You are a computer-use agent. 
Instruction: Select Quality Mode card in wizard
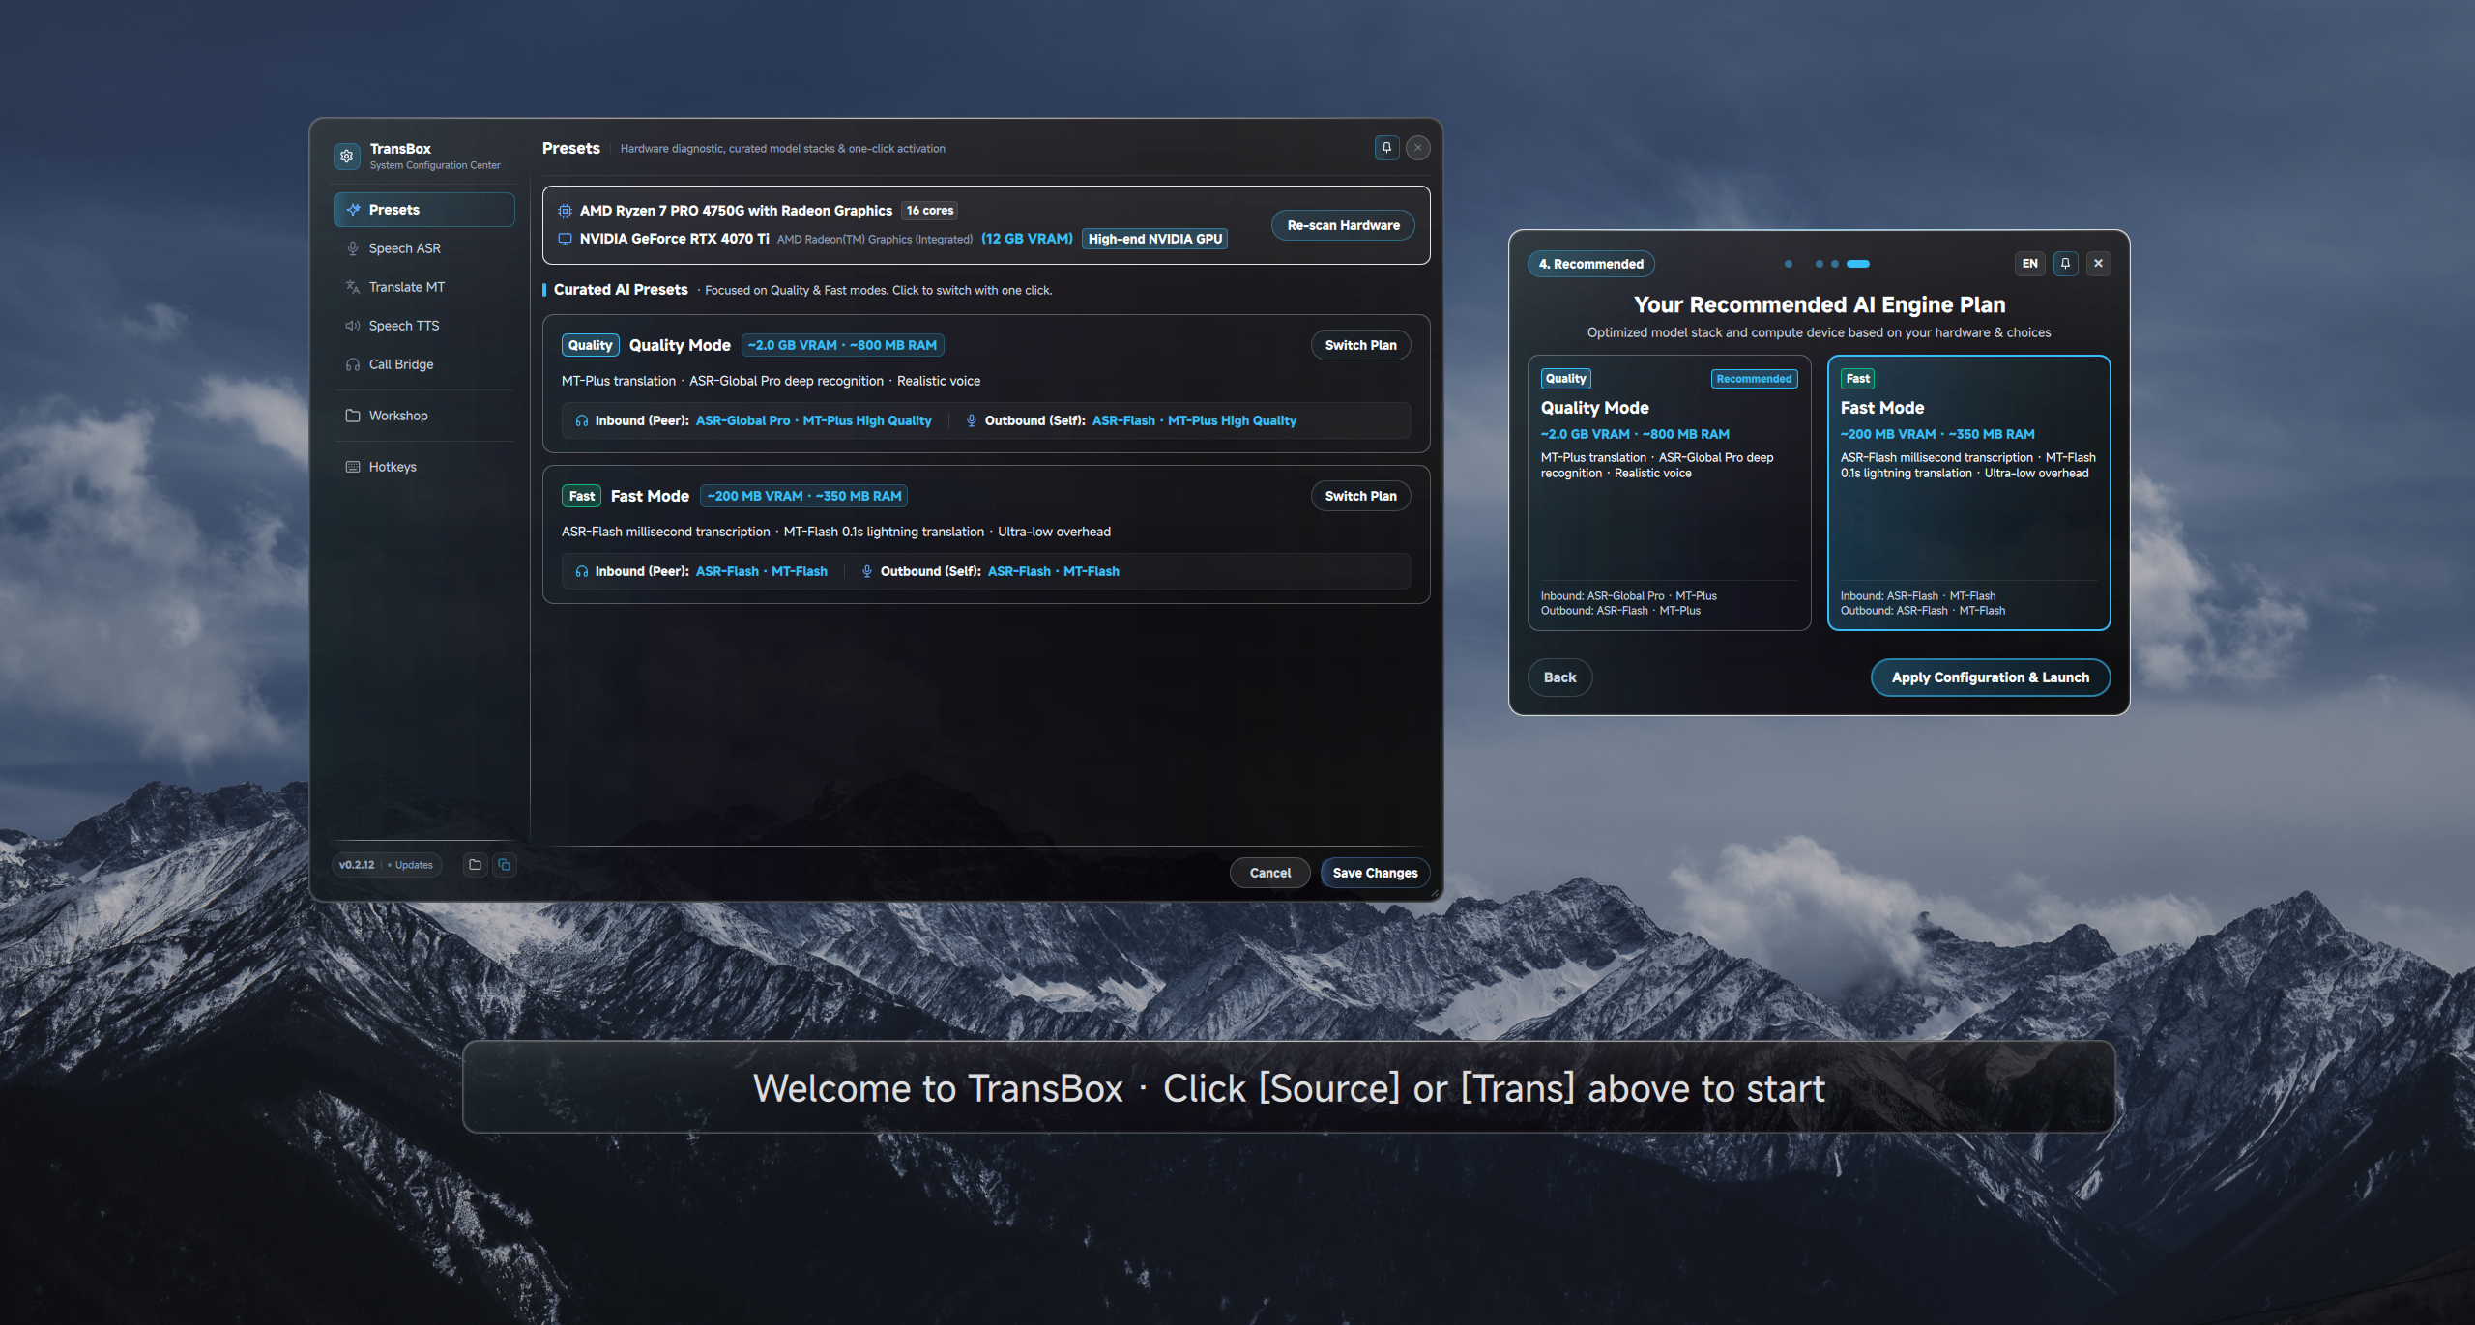(x=1669, y=493)
